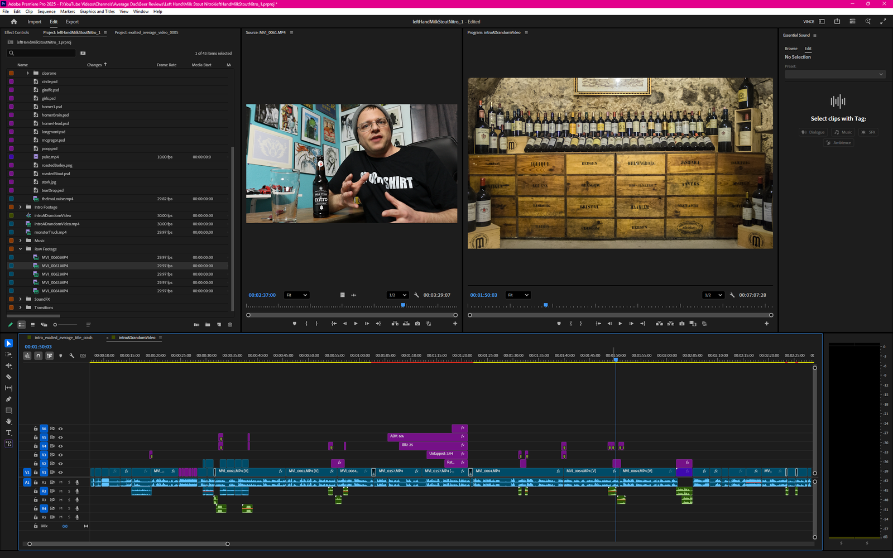
Task: Select MVI_0062.MP4 in the Project panel
Action: [55, 274]
